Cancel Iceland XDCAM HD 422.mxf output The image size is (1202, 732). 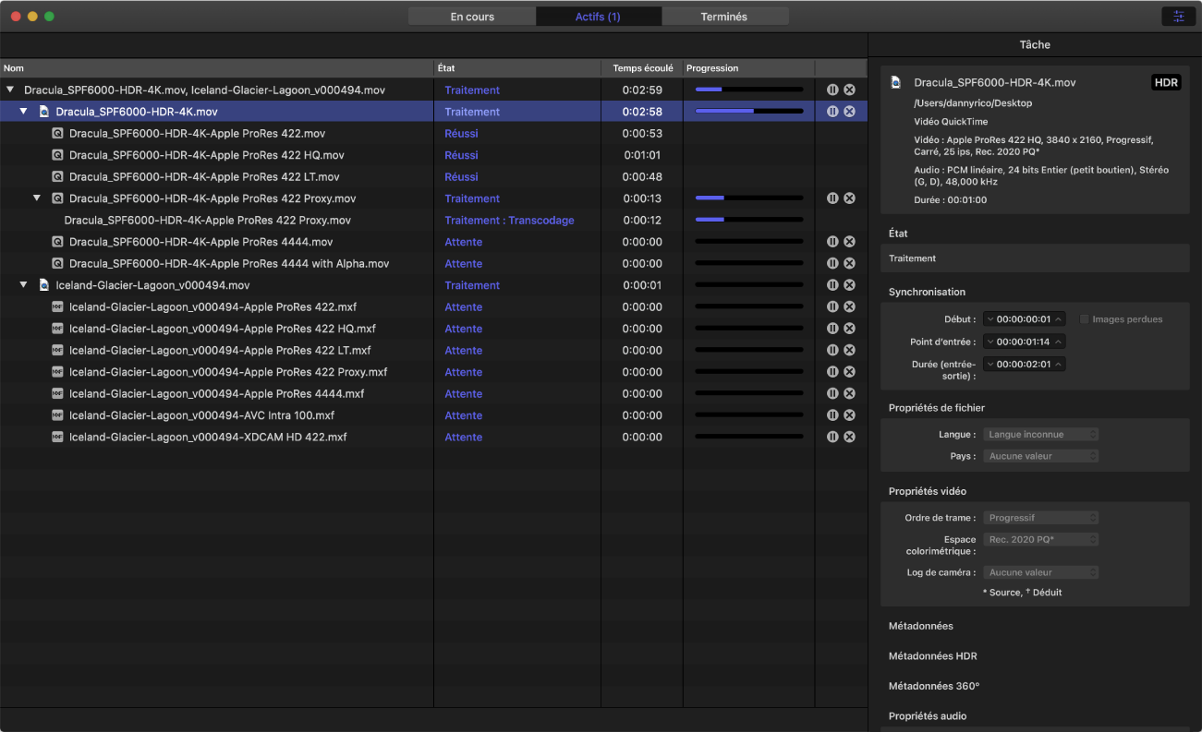(849, 437)
